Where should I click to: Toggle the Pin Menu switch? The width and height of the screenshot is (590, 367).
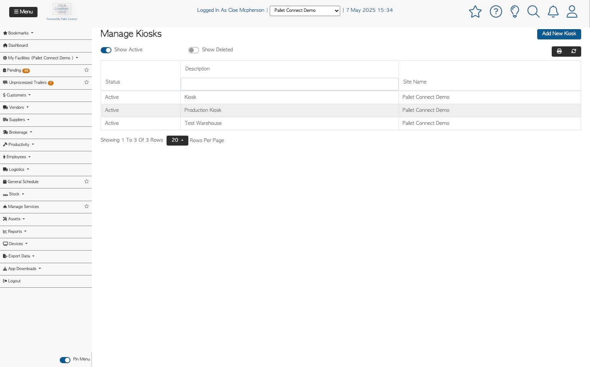tap(65, 360)
